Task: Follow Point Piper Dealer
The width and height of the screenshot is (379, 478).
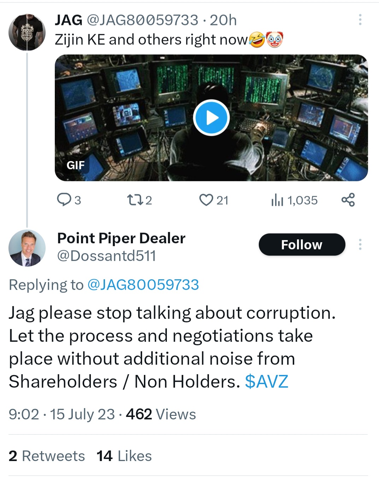Action: click(302, 244)
